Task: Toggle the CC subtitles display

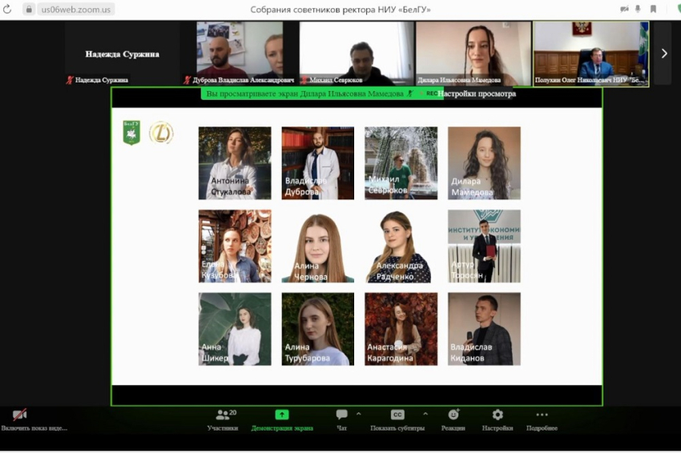Action: pyautogui.click(x=397, y=415)
